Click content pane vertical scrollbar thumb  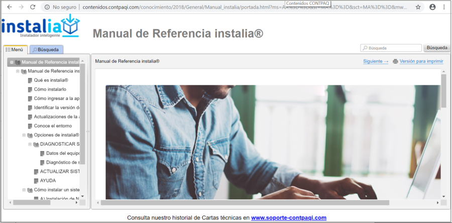click(443, 91)
